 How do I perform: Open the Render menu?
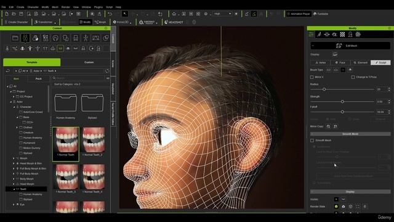[x=66, y=7]
